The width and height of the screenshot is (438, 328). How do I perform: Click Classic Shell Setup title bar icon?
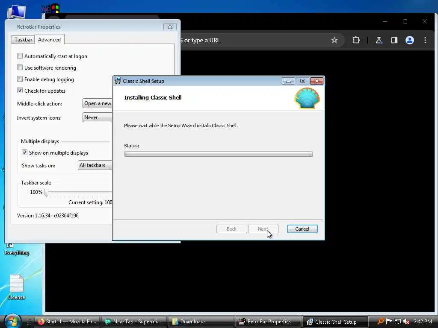(x=118, y=81)
